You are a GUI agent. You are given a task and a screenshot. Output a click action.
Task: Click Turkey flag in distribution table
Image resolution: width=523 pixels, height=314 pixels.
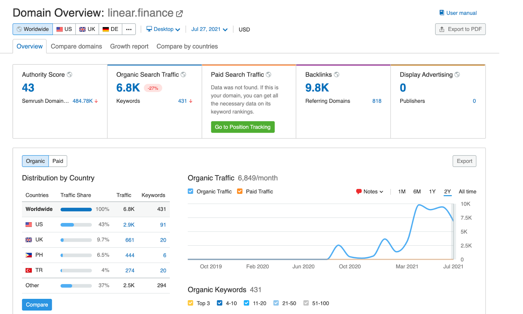29,270
